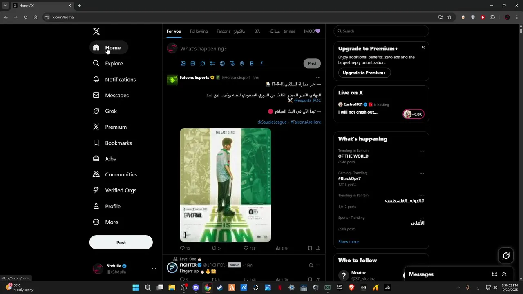Compose new message icon in Messages drawer
The width and height of the screenshot is (523, 294).
point(494,274)
